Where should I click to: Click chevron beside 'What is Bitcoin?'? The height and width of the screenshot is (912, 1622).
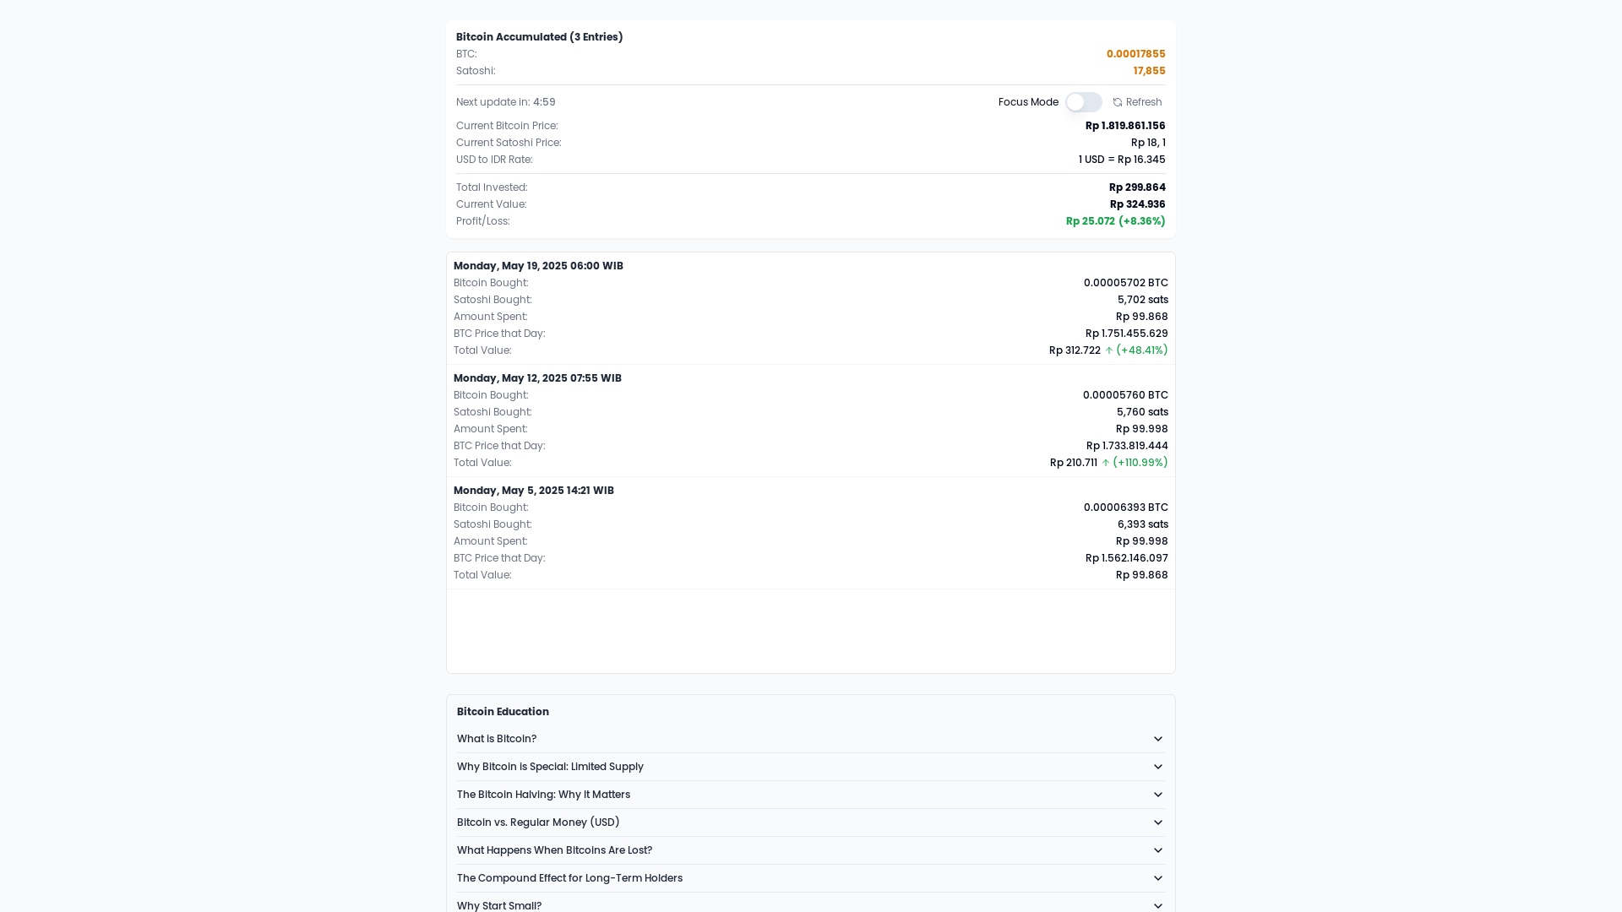(x=1158, y=739)
